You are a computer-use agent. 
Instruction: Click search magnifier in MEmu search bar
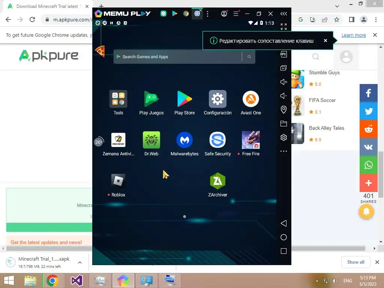[249, 57]
